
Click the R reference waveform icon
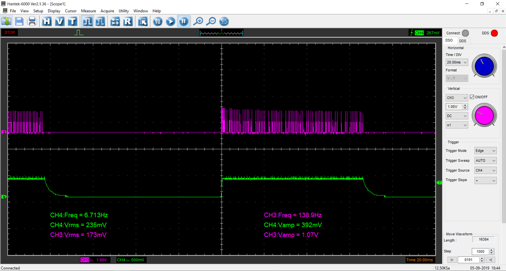[x=128, y=21]
